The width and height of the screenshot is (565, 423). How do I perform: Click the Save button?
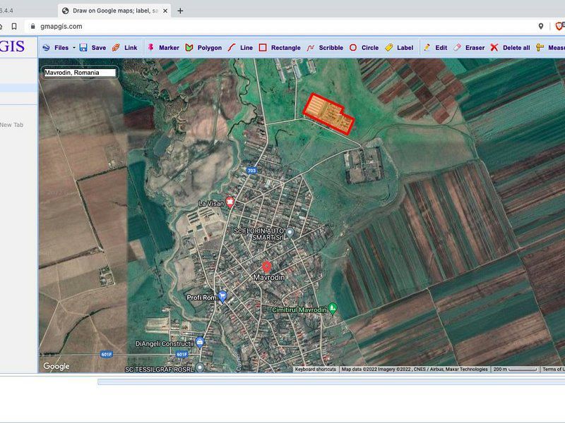coord(94,47)
